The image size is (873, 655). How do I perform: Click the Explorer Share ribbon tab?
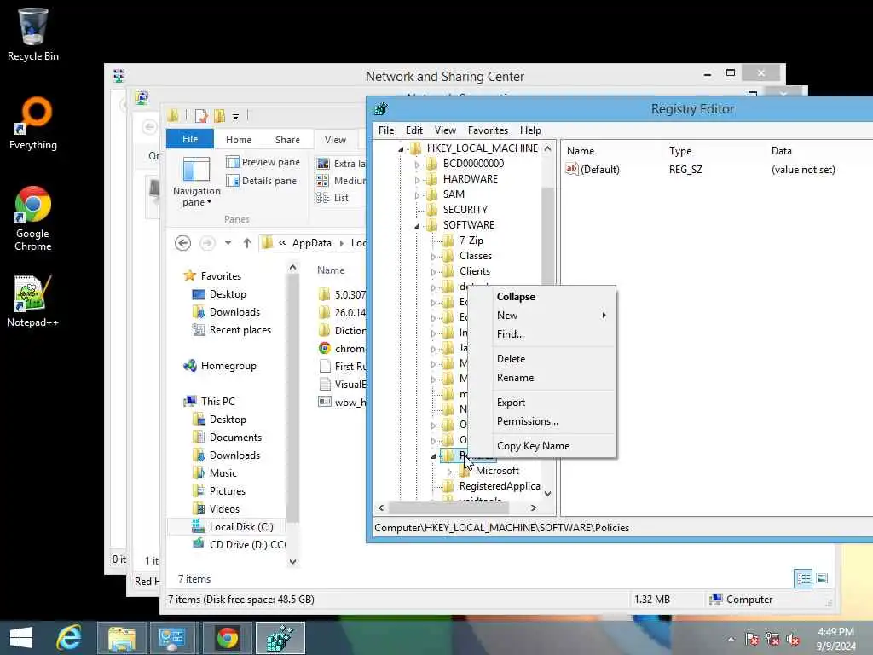click(x=287, y=140)
